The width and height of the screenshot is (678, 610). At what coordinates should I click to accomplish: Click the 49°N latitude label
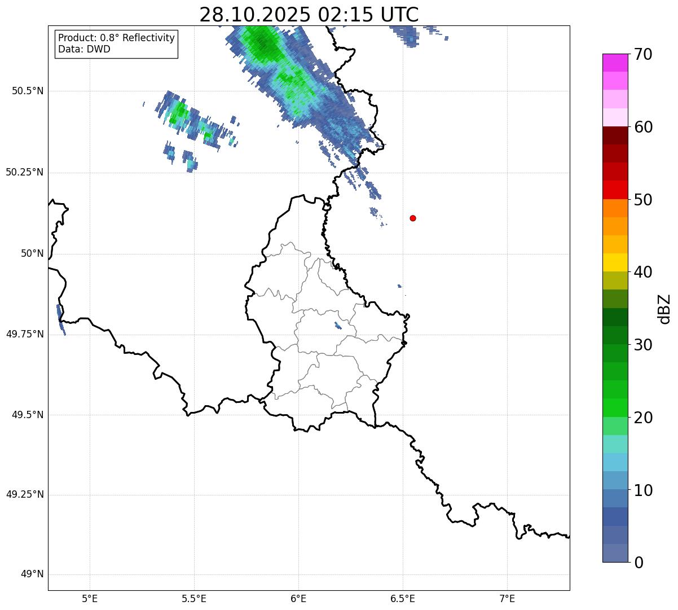click(32, 574)
